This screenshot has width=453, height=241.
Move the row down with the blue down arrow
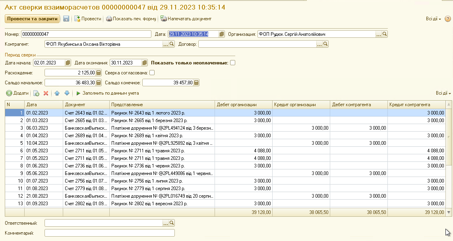point(67,93)
